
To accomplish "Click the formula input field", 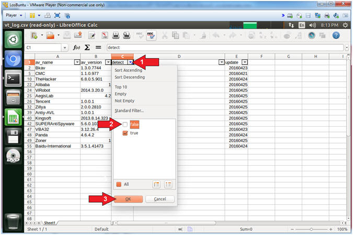I will point(225,47).
